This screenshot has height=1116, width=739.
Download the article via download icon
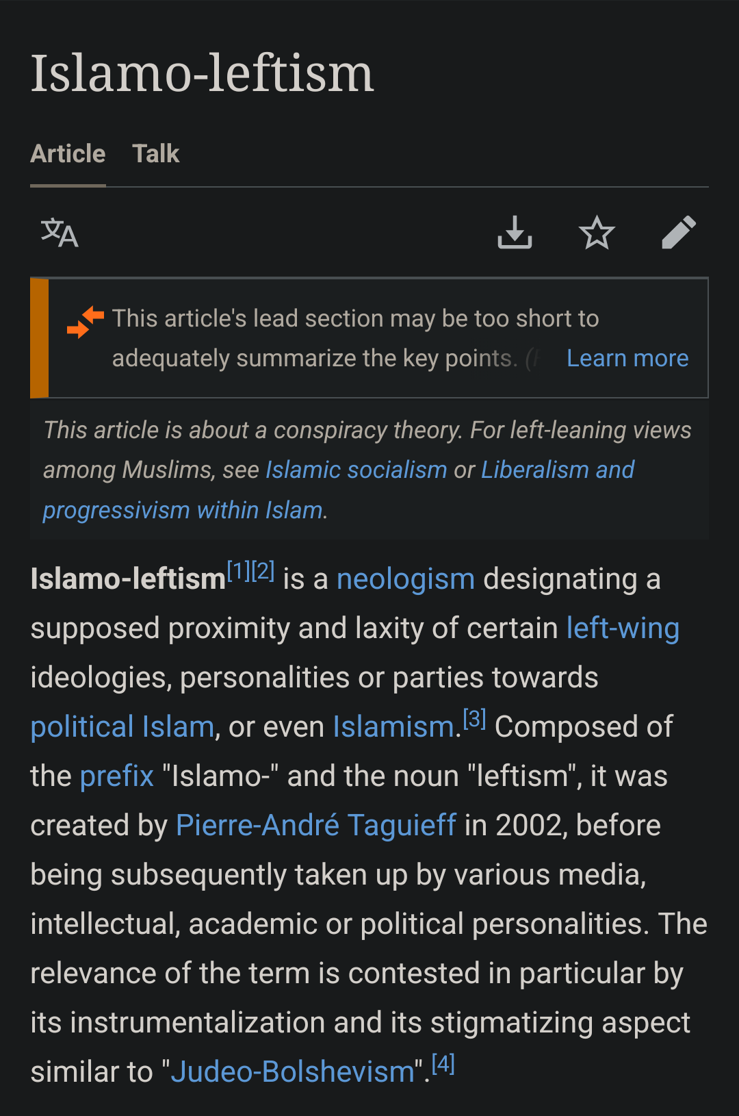(x=515, y=233)
